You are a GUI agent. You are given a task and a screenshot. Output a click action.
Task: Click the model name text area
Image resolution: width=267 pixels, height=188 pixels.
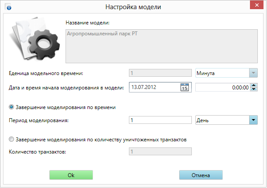click(x=162, y=46)
